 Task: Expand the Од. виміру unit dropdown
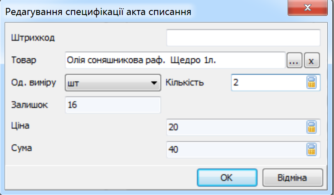coord(113,83)
